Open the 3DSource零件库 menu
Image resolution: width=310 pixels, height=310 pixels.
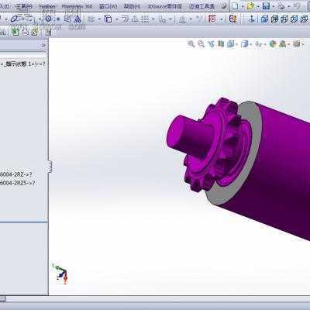[x=164, y=6]
